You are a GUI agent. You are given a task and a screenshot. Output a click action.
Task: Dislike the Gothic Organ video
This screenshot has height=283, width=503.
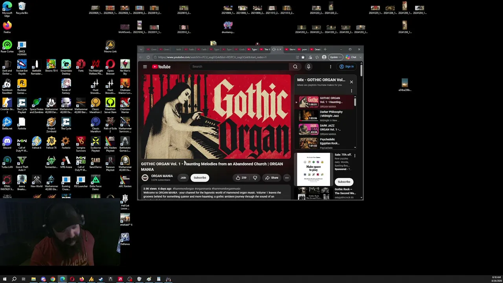pos(255,178)
